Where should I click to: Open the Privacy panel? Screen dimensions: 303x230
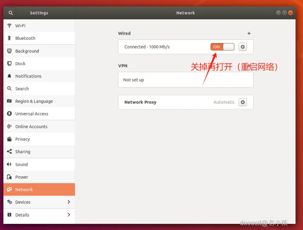(39, 139)
